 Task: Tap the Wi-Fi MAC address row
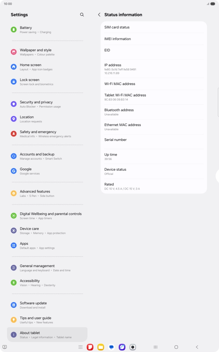[x=154, y=84]
